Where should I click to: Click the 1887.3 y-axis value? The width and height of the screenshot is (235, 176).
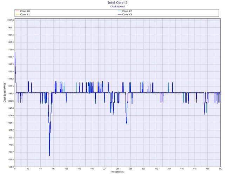pos(11,35)
